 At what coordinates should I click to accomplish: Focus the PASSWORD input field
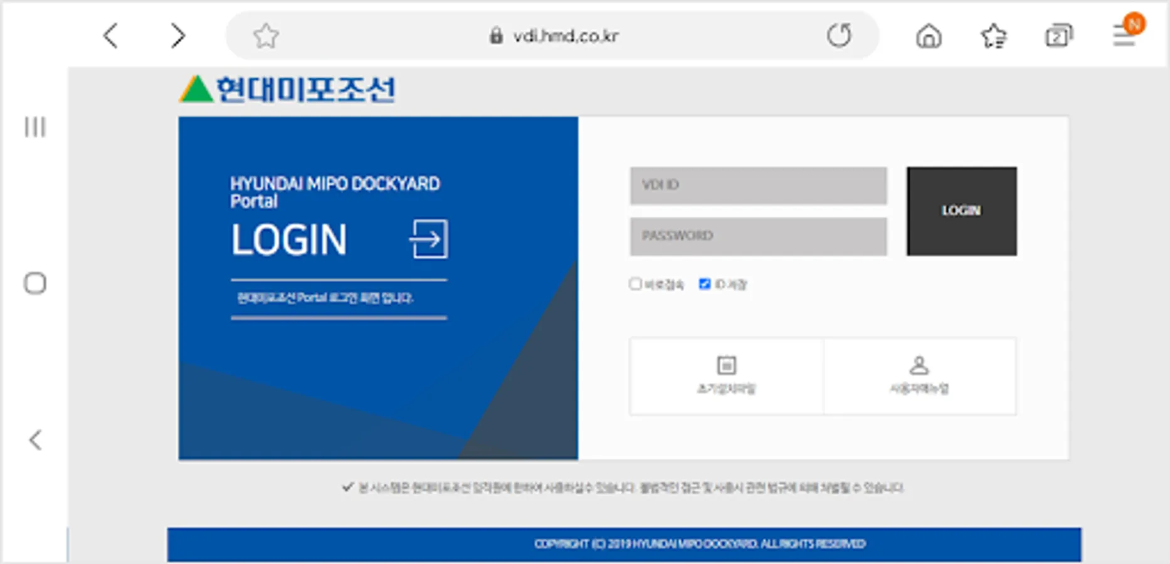tap(759, 236)
